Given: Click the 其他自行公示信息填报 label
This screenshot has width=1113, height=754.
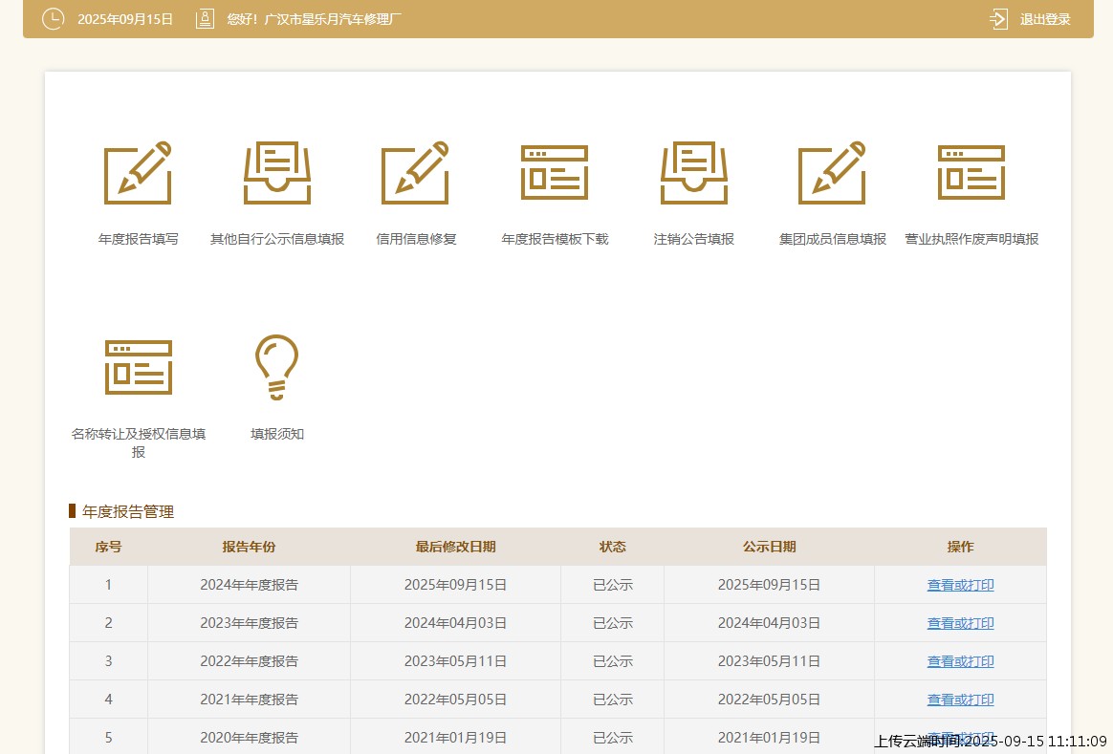Looking at the screenshot, I should tap(277, 239).
